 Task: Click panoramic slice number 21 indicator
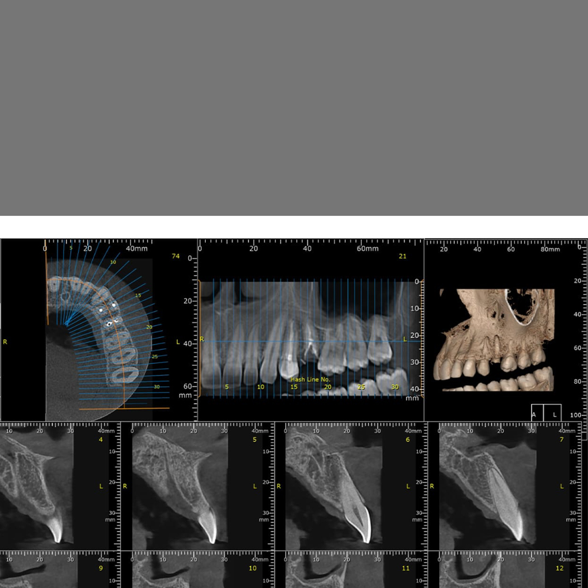403,256
